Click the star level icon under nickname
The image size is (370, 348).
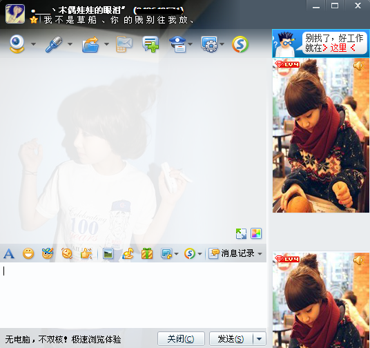pos(34,20)
